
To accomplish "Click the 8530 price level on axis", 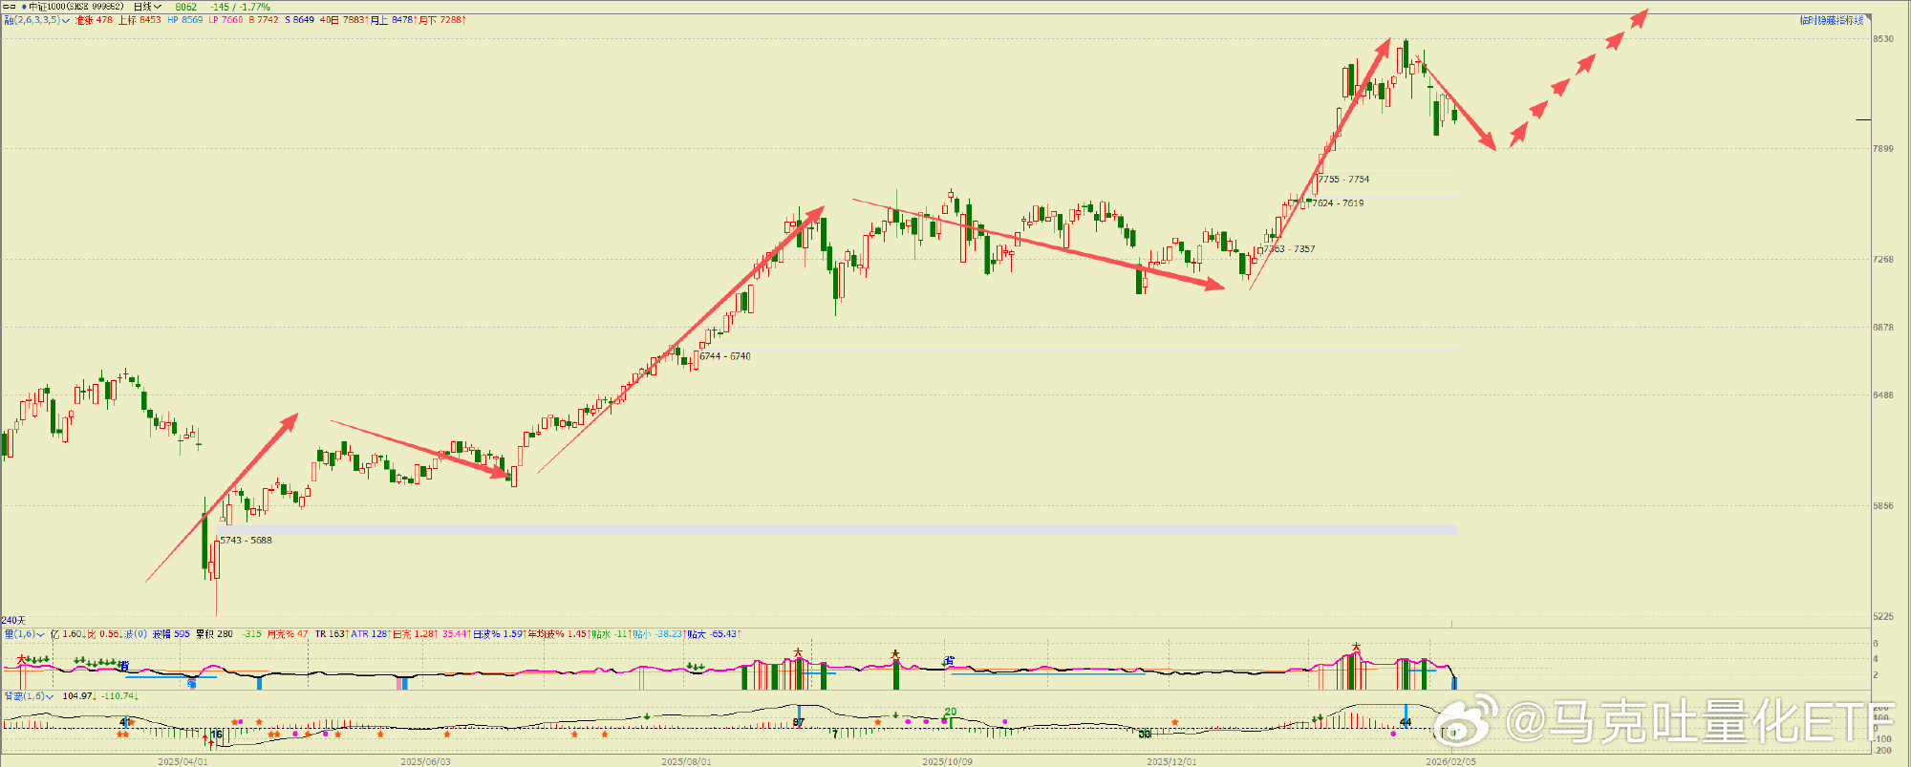I will (1883, 39).
